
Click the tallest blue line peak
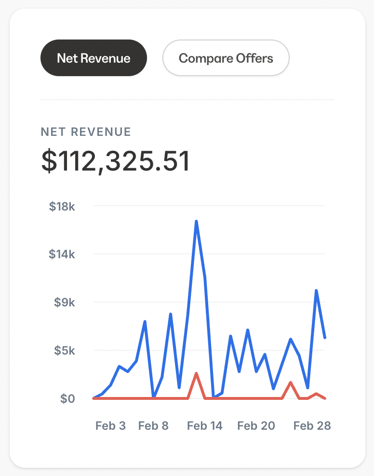pos(197,222)
